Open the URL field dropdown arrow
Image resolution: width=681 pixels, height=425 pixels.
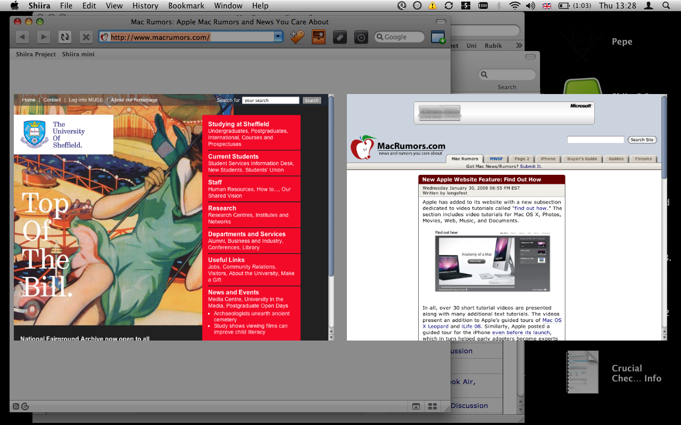point(278,37)
